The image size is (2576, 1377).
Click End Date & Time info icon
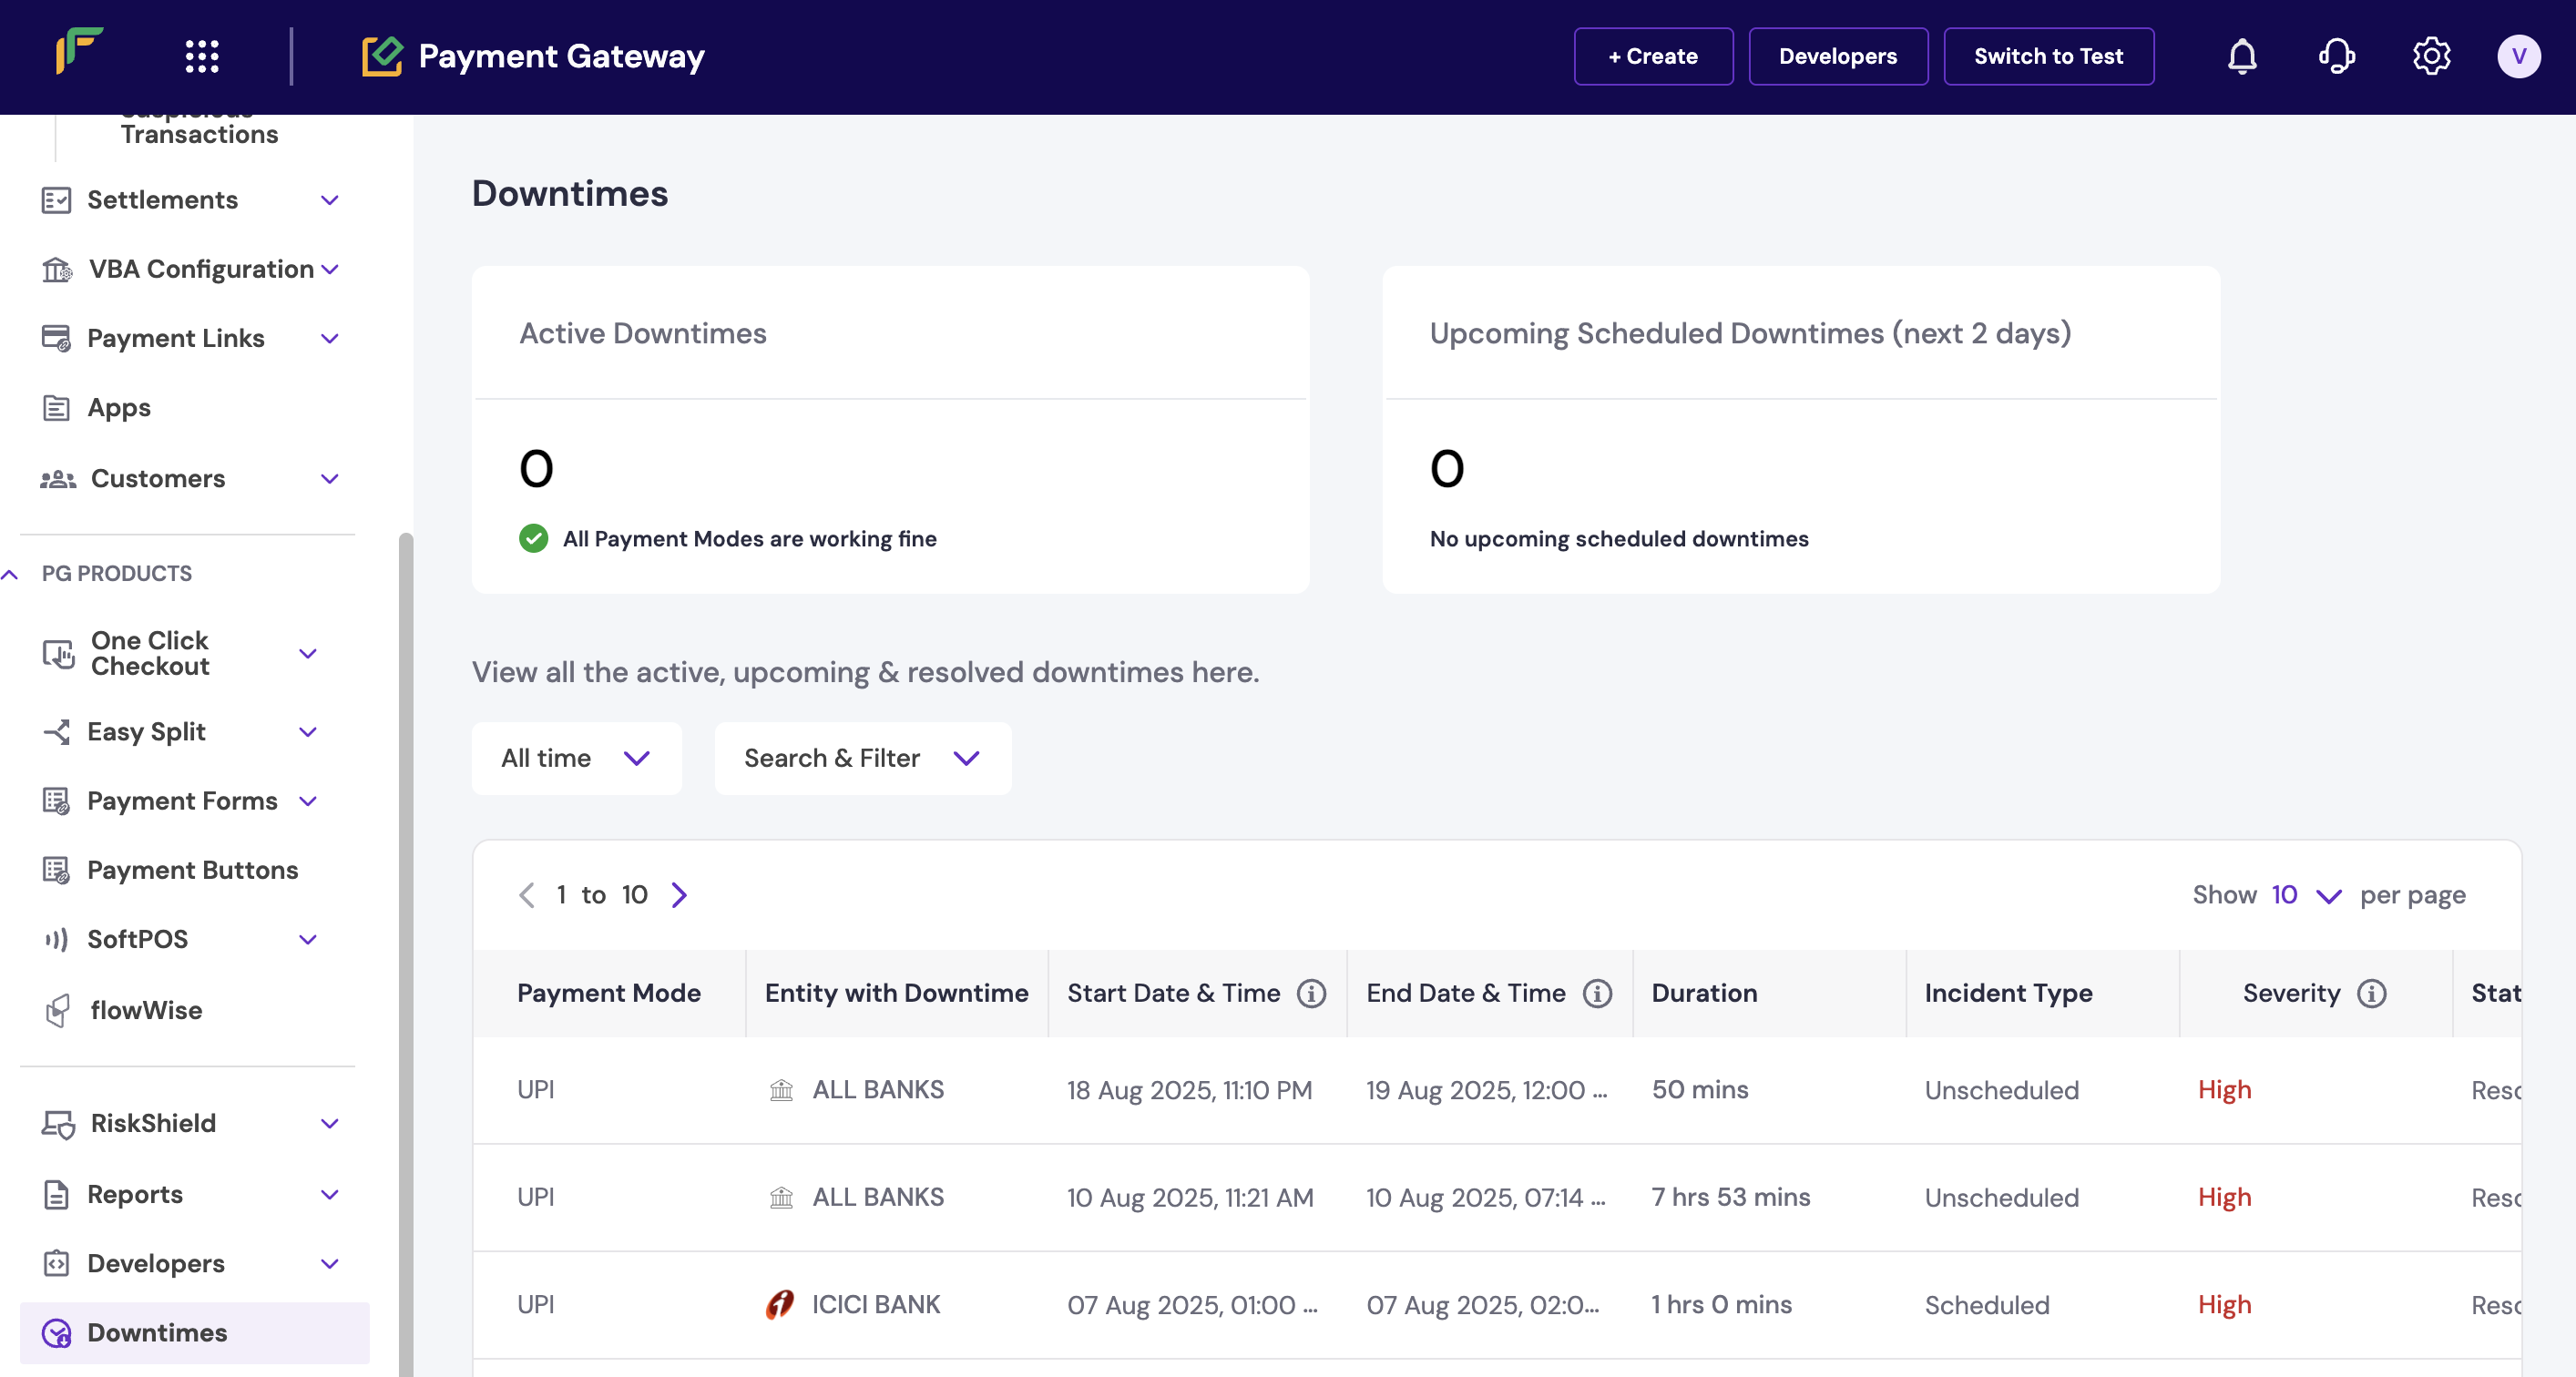tap(1597, 993)
